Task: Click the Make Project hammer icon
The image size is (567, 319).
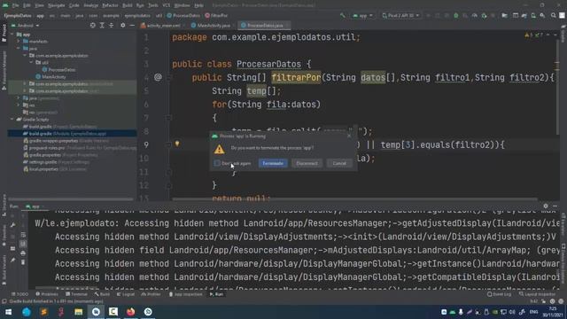Action: point(343,16)
